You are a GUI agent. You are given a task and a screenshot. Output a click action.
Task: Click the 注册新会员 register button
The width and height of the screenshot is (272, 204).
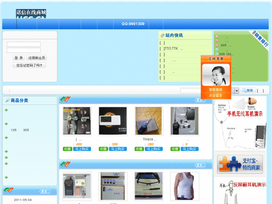(37, 58)
